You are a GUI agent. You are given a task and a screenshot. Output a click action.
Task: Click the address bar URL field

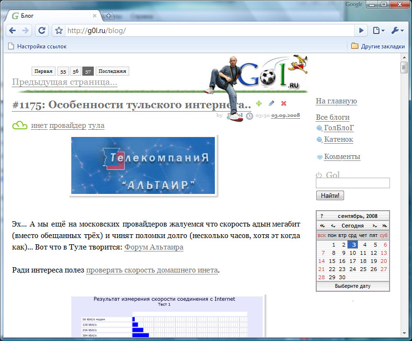tap(209, 31)
